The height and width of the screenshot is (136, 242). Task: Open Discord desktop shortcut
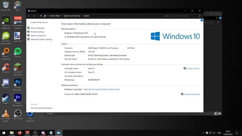(6, 83)
